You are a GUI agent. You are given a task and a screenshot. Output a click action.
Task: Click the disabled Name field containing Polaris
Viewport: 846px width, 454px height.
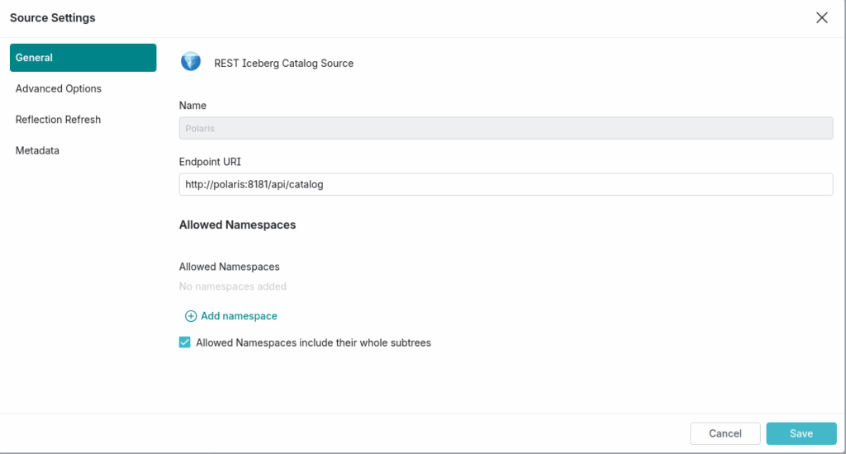pyautogui.click(x=506, y=129)
